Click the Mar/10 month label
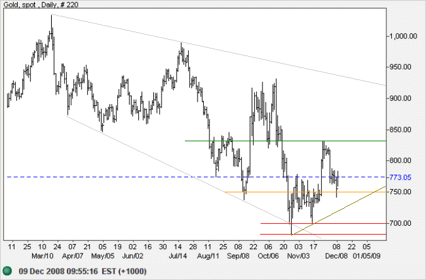 [x=42, y=256]
